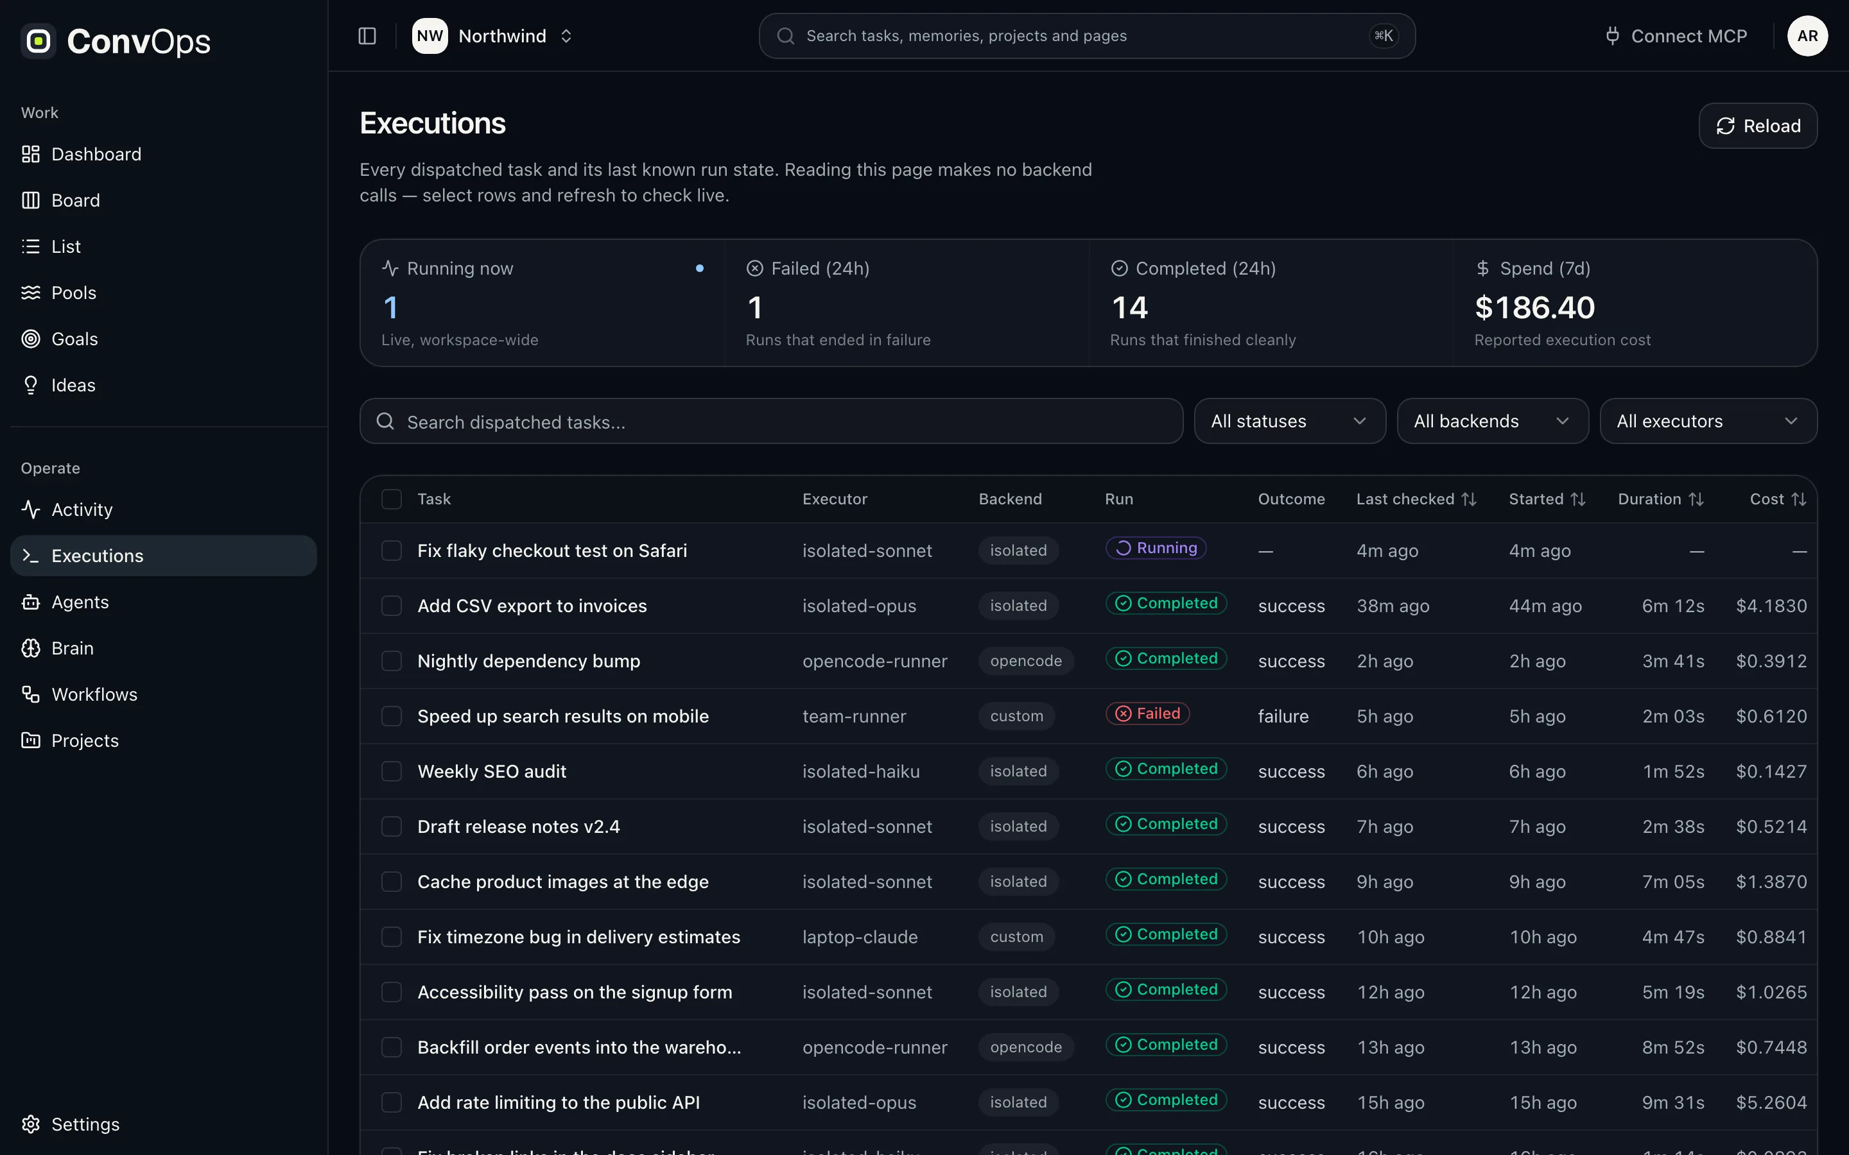1849x1155 pixels.
Task: Toggle the sidebar collapse icon
Action: coord(367,36)
